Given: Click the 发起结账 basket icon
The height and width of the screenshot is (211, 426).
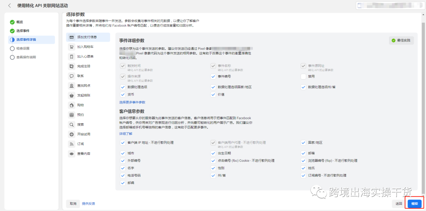Looking at the screenshot, I should pos(72,96).
